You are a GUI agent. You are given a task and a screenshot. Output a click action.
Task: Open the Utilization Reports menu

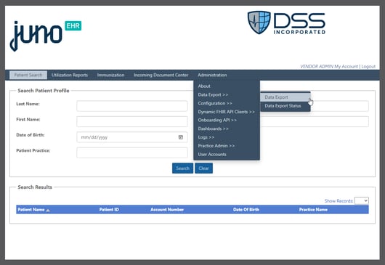click(x=70, y=75)
